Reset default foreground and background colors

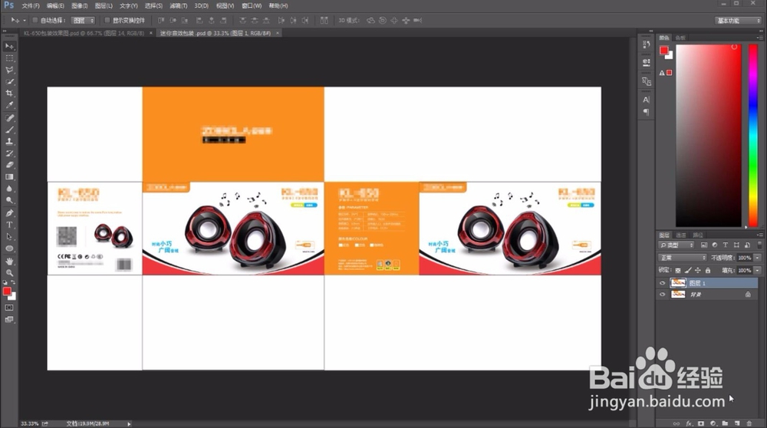[x=5, y=283]
